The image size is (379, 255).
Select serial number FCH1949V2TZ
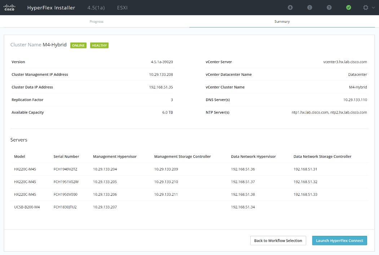point(66,169)
